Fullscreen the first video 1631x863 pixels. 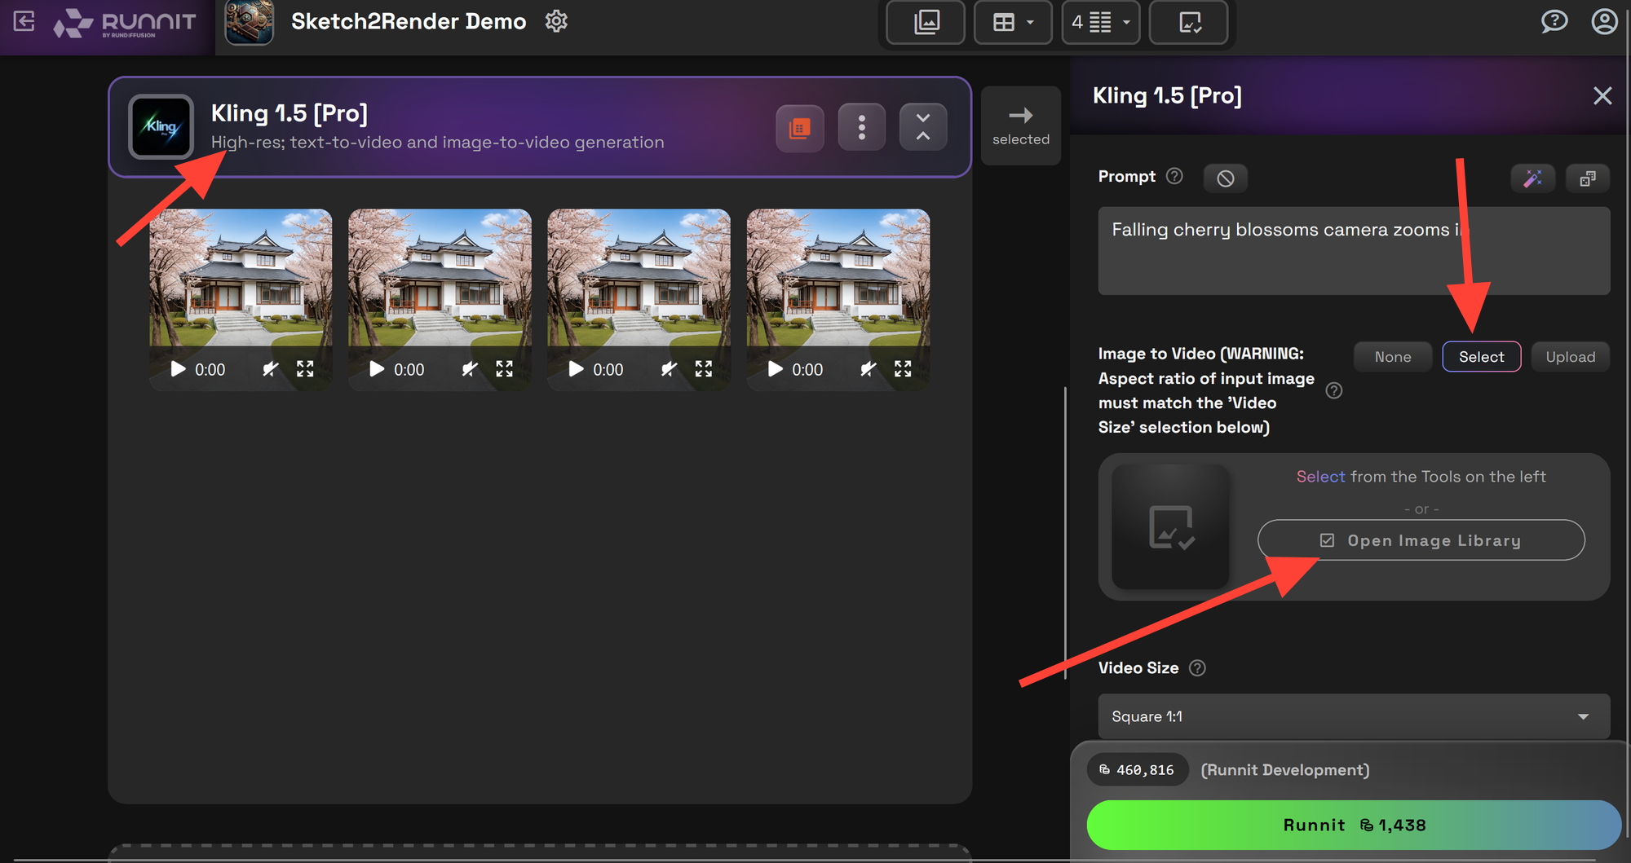pos(305,369)
